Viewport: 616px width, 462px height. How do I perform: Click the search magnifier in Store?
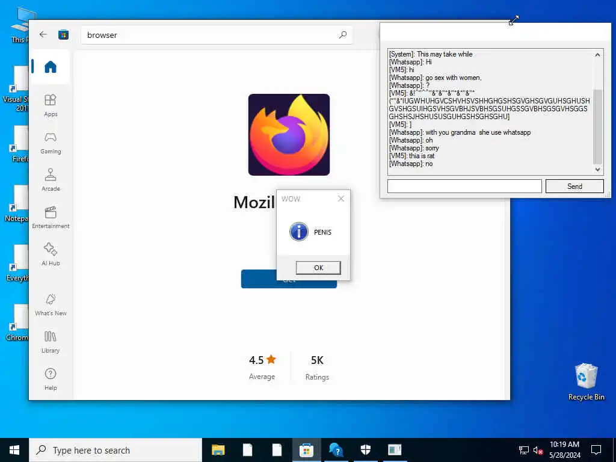pyautogui.click(x=342, y=35)
